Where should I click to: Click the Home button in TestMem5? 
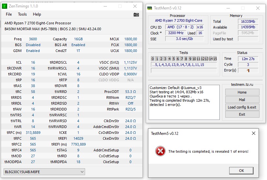point(242,92)
